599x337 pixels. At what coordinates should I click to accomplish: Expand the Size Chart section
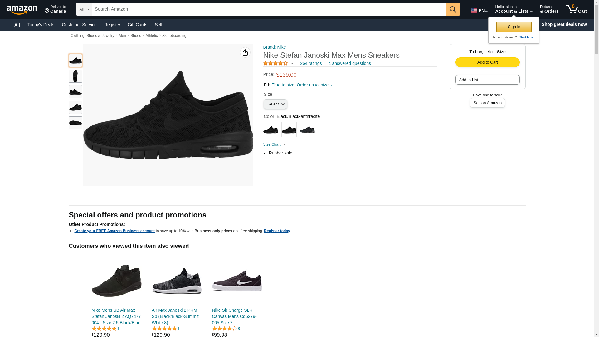(x=274, y=144)
